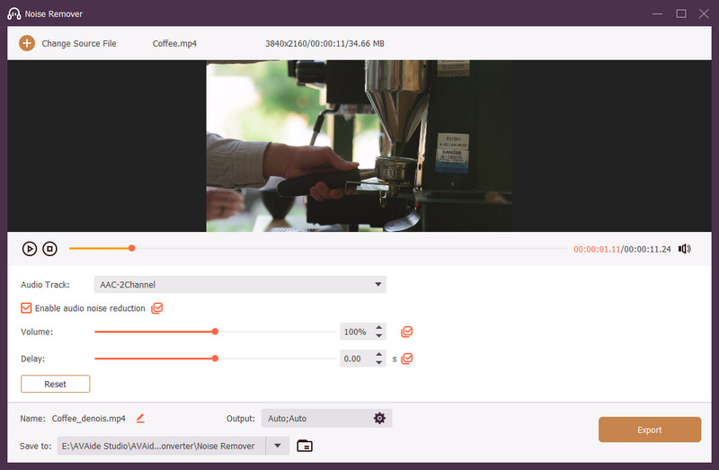The image size is (719, 470).
Task: Click the Change Source File label
Action: [79, 43]
